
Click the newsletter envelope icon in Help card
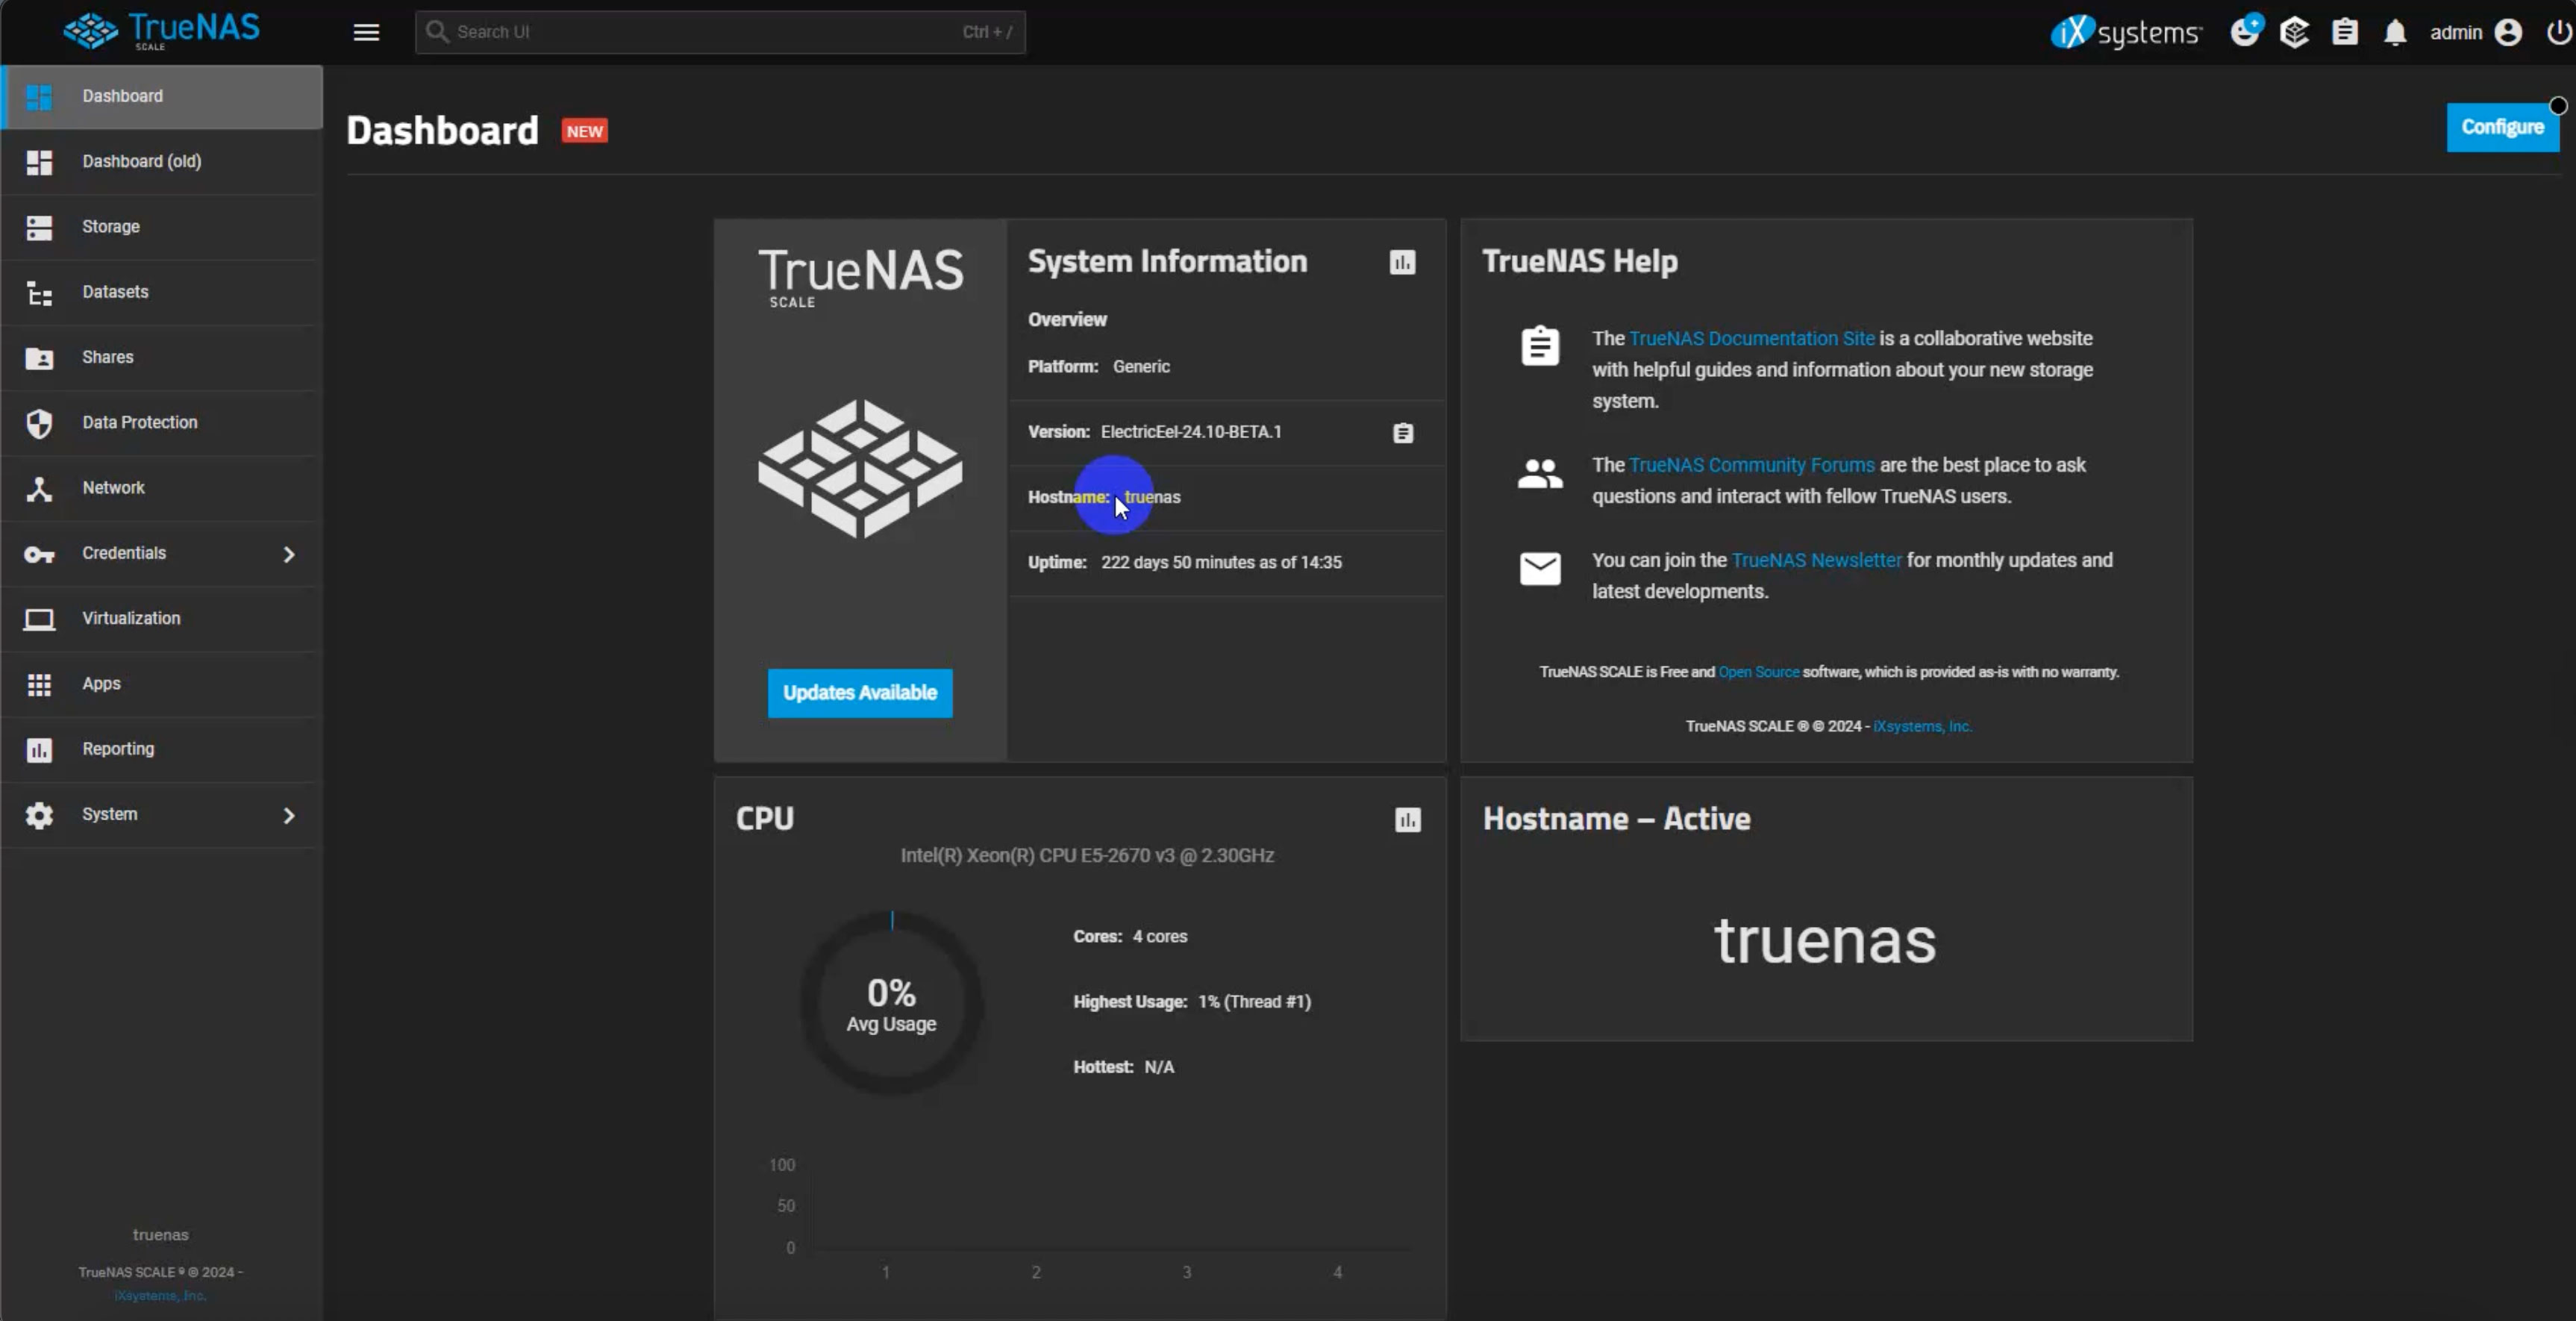coord(1540,569)
